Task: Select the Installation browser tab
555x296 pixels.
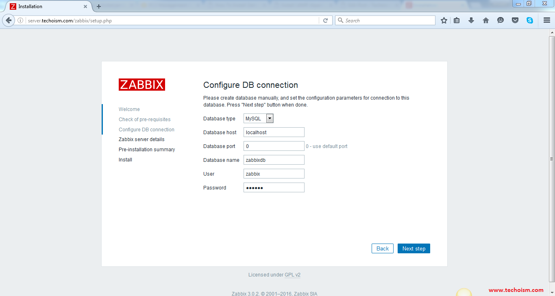Action: coord(48,7)
